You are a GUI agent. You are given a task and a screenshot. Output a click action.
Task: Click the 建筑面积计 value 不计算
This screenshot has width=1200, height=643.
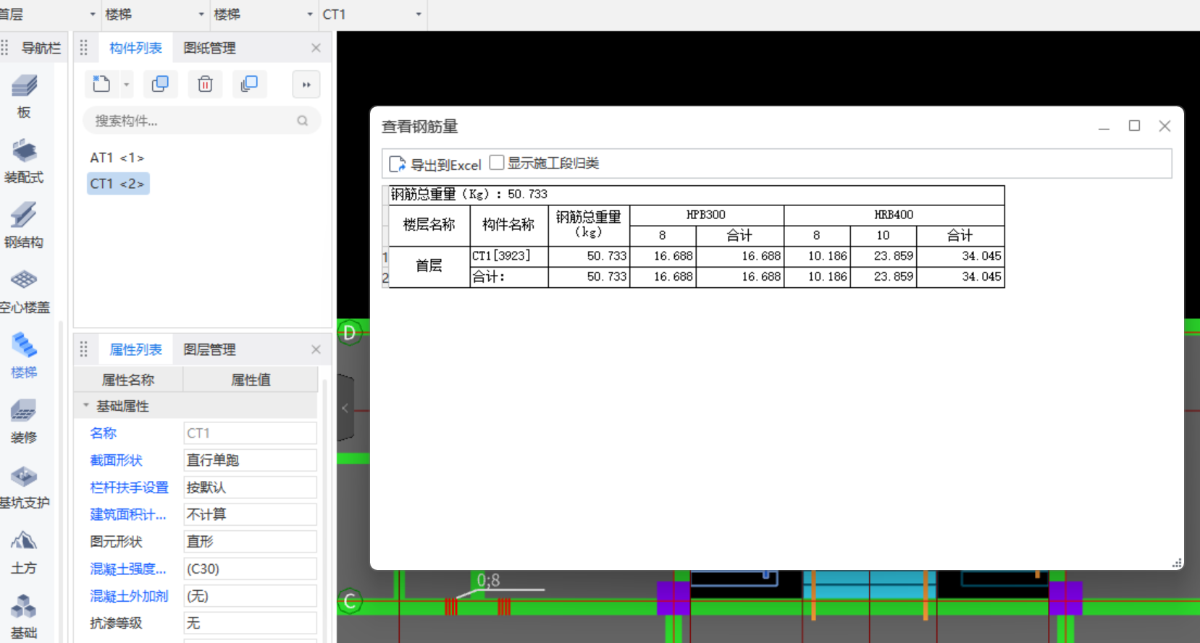pyautogui.click(x=250, y=514)
